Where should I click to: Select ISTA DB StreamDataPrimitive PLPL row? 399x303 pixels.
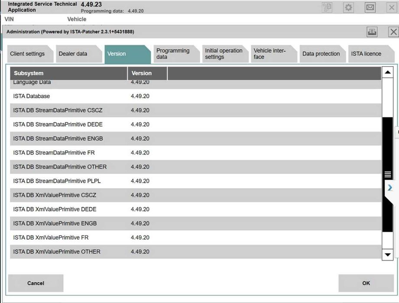tap(196, 181)
